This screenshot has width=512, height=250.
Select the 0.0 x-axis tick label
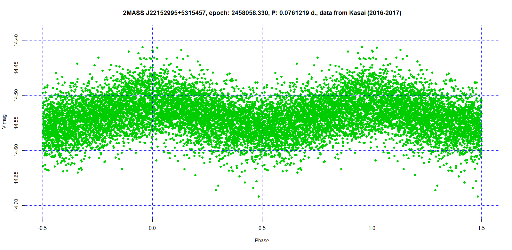coord(152,228)
